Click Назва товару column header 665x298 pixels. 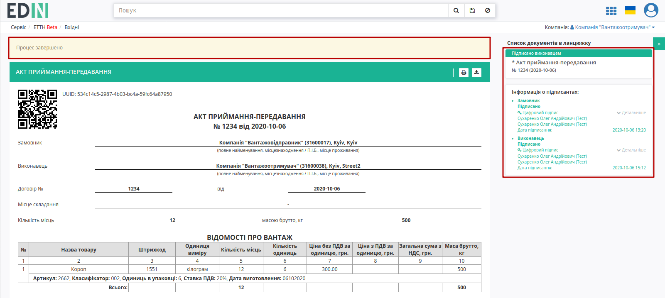79,250
